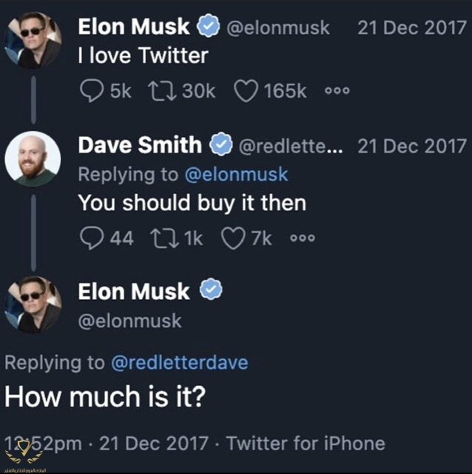Retweet the 'I love Twitter' tweet
This screenshot has width=472, height=474.
(161, 91)
